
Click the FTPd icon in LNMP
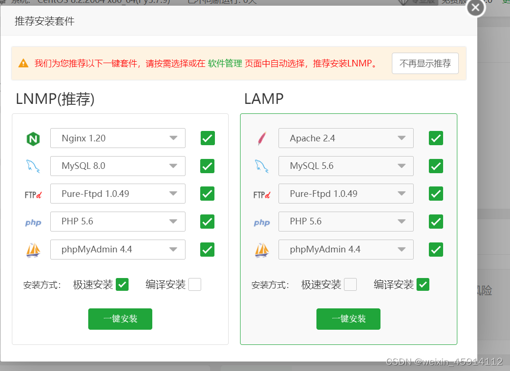coord(33,195)
